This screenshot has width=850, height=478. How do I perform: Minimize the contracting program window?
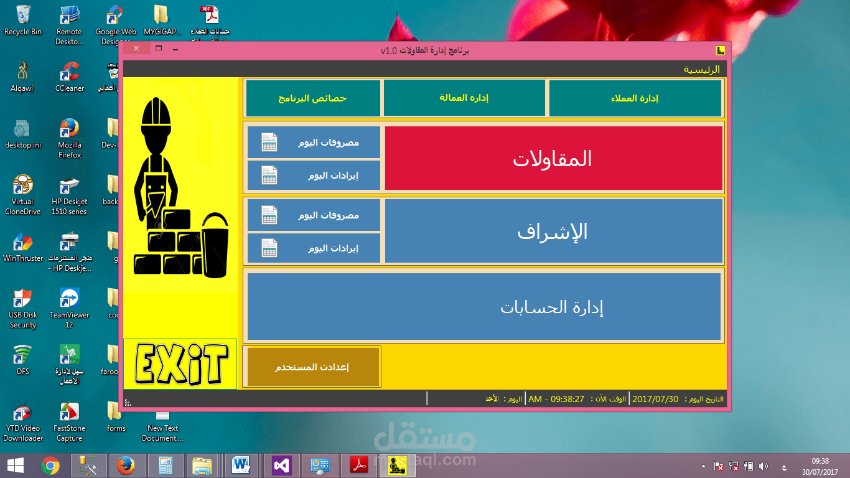pyautogui.click(x=175, y=49)
